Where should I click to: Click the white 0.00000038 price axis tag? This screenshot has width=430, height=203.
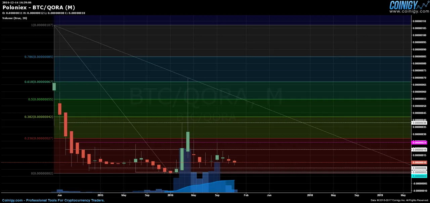(x=419, y=123)
